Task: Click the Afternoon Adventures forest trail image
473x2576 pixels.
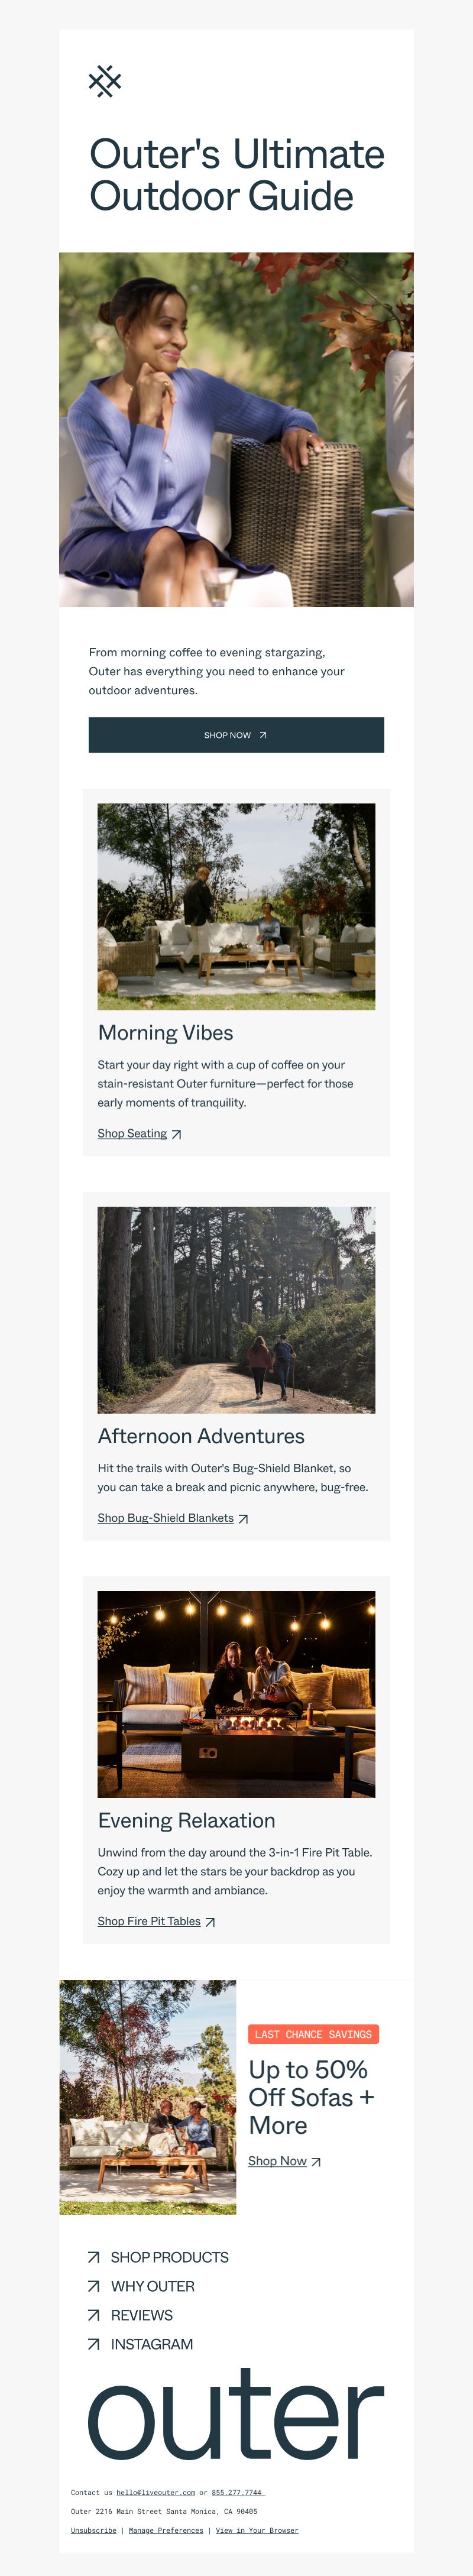Action: [236, 1310]
